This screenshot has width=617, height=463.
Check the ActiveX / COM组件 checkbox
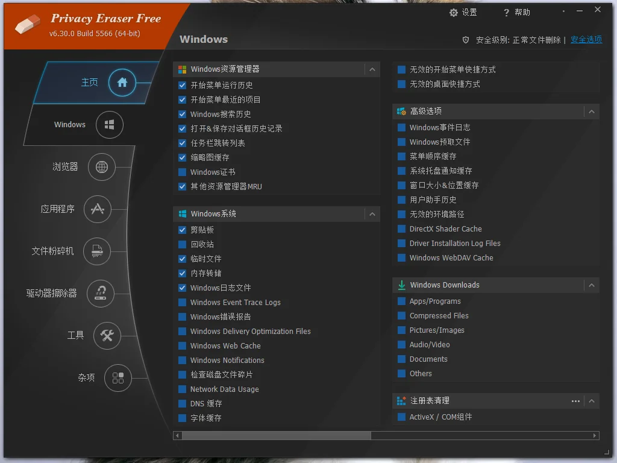tap(401, 417)
